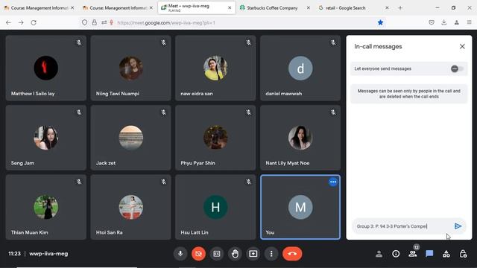Open the browser hamburger menu

[469, 22]
